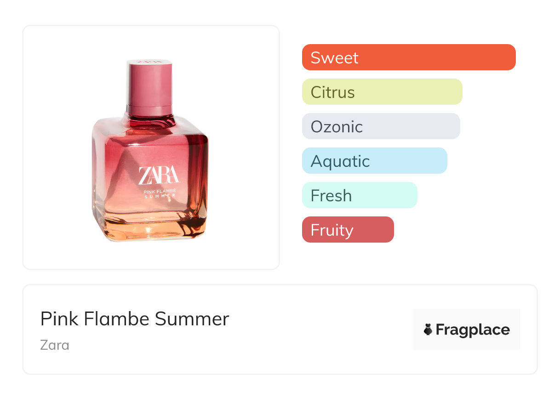Viewport: 560px width, 397px height.
Task: Select the mint Fresh accord bar
Action: point(359,195)
